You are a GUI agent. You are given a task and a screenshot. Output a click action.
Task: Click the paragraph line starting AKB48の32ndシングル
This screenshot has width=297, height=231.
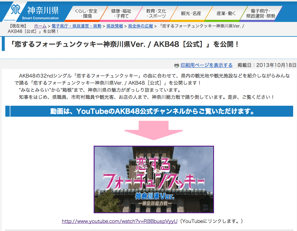click(x=154, y=76)
